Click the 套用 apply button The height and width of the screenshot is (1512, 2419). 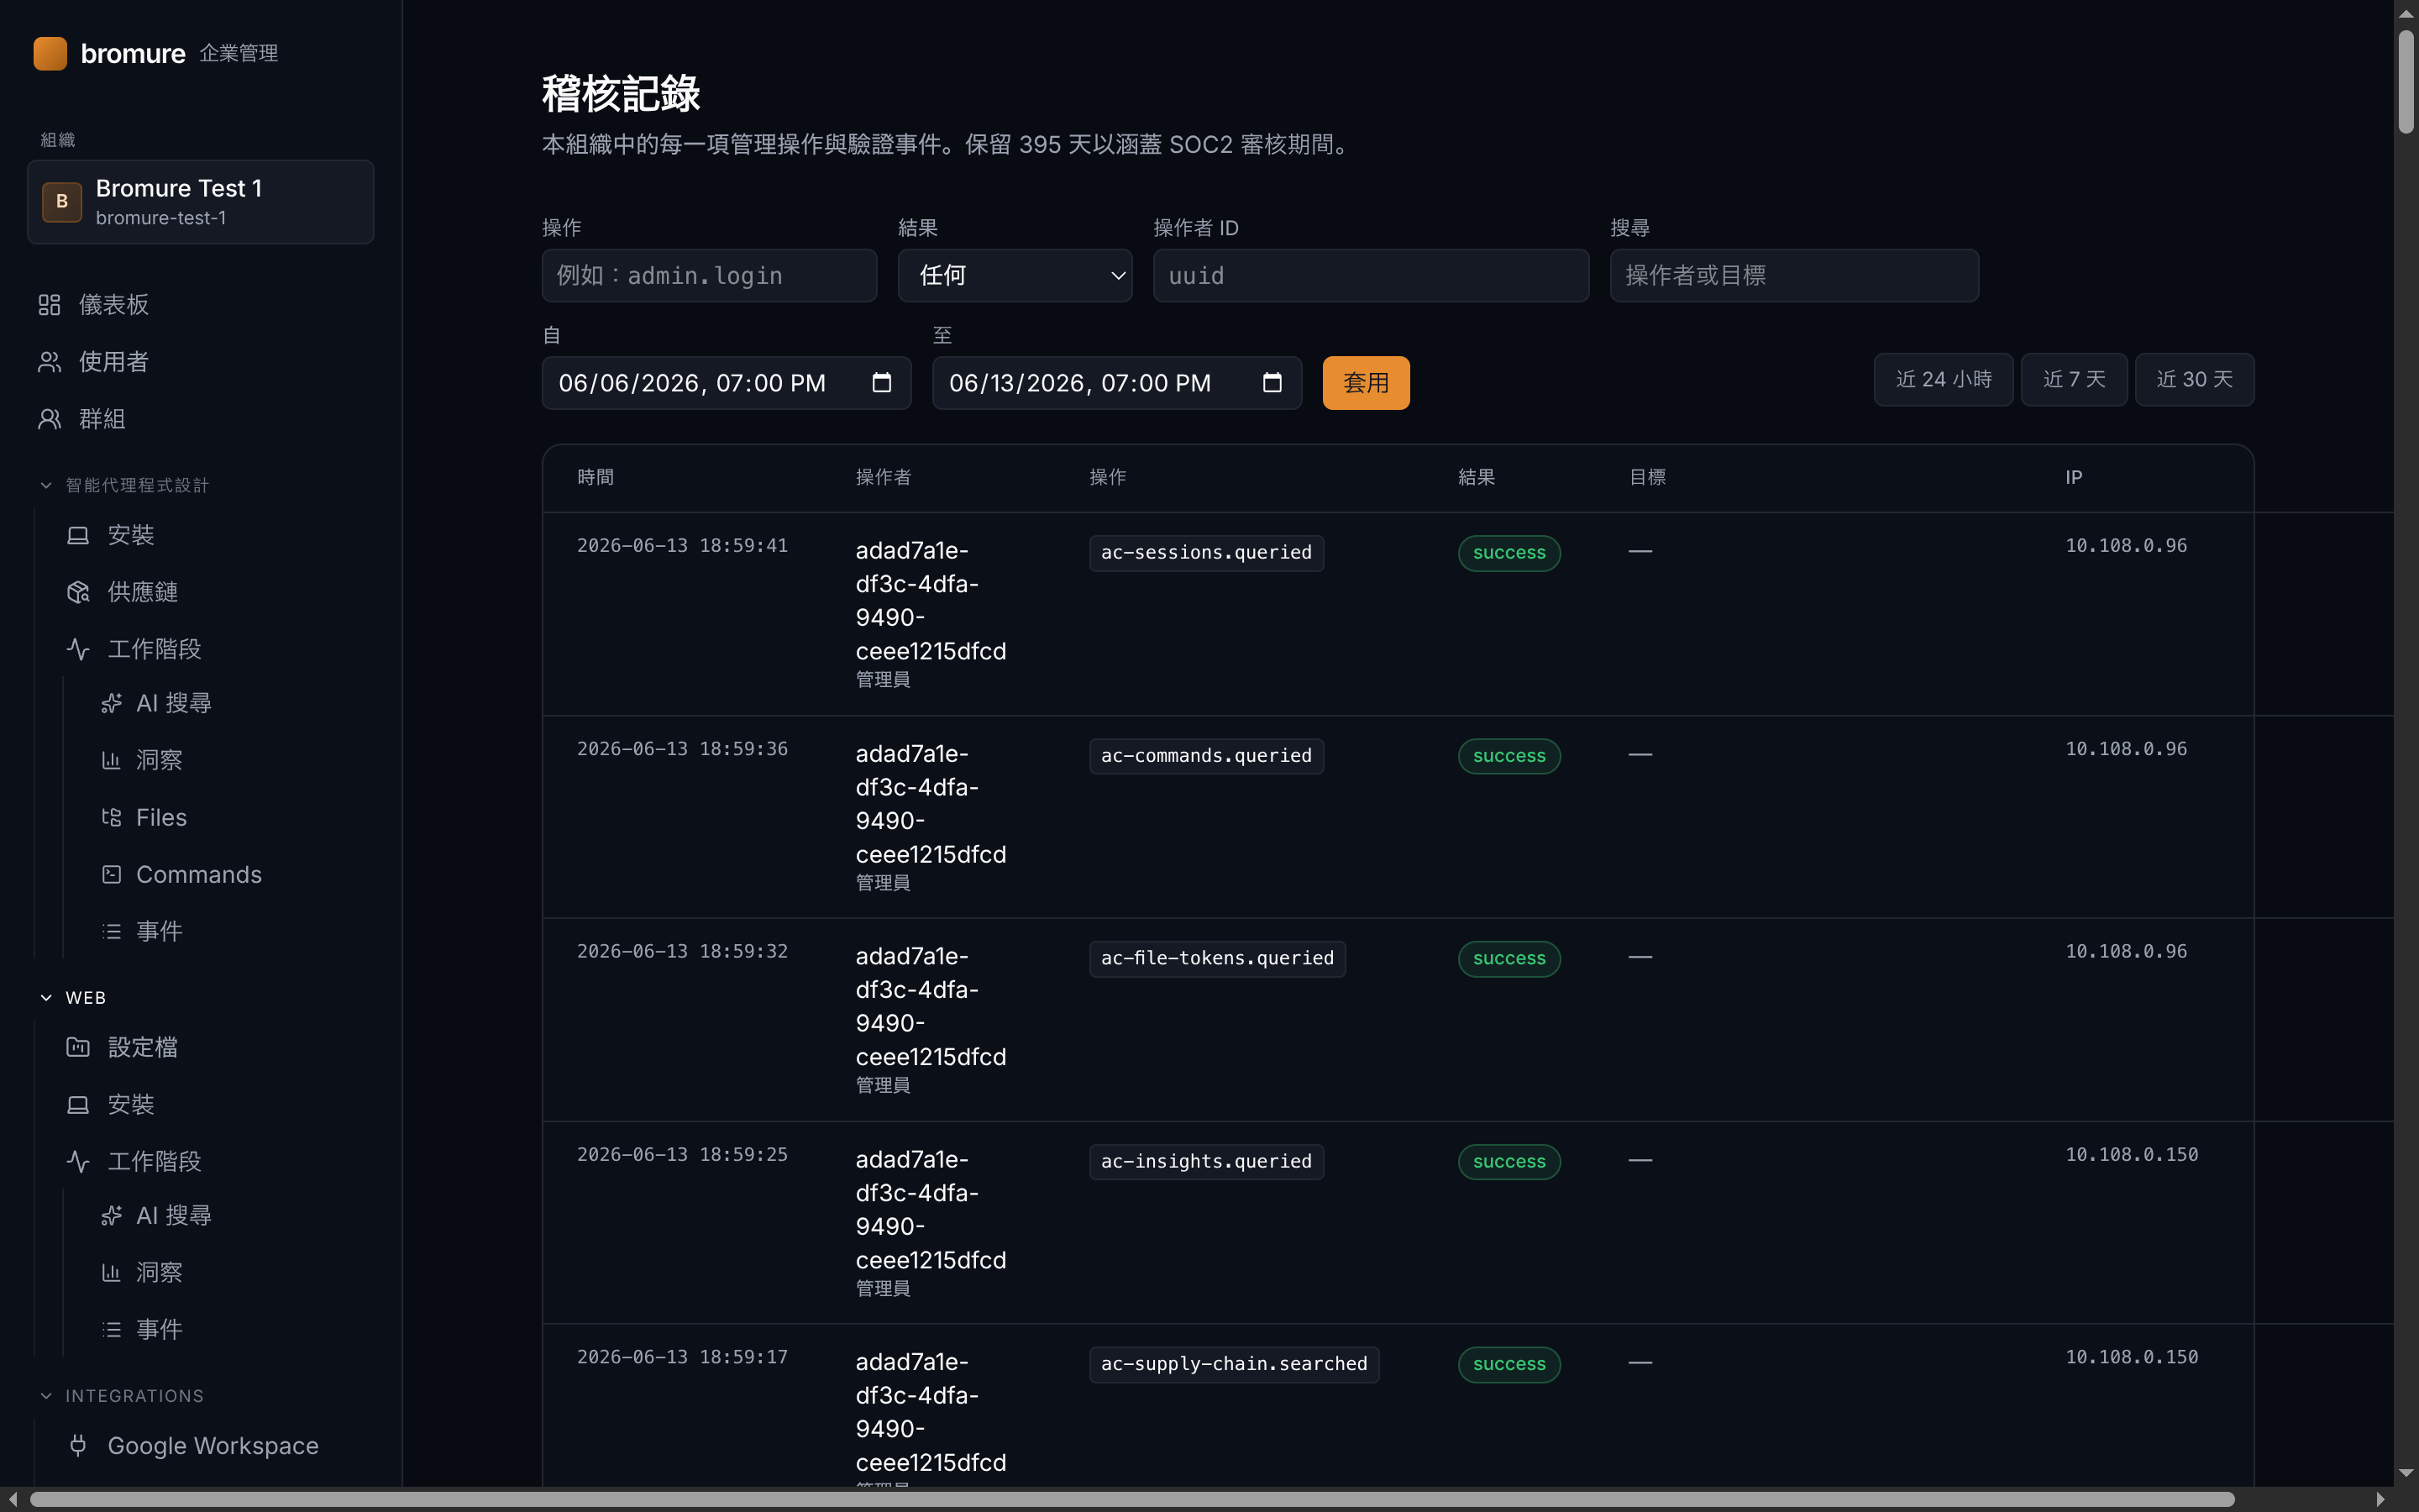point(1366,383)
